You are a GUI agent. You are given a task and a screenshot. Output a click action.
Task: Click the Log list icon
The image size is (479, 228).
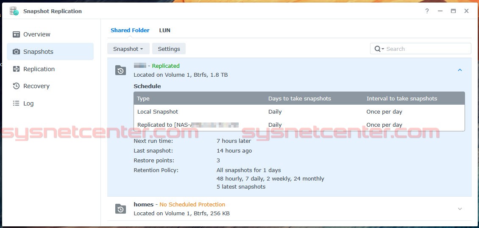point(16,103)
